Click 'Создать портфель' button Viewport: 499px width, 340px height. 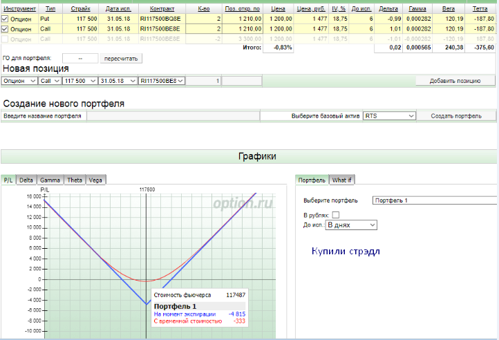point(456,116)
